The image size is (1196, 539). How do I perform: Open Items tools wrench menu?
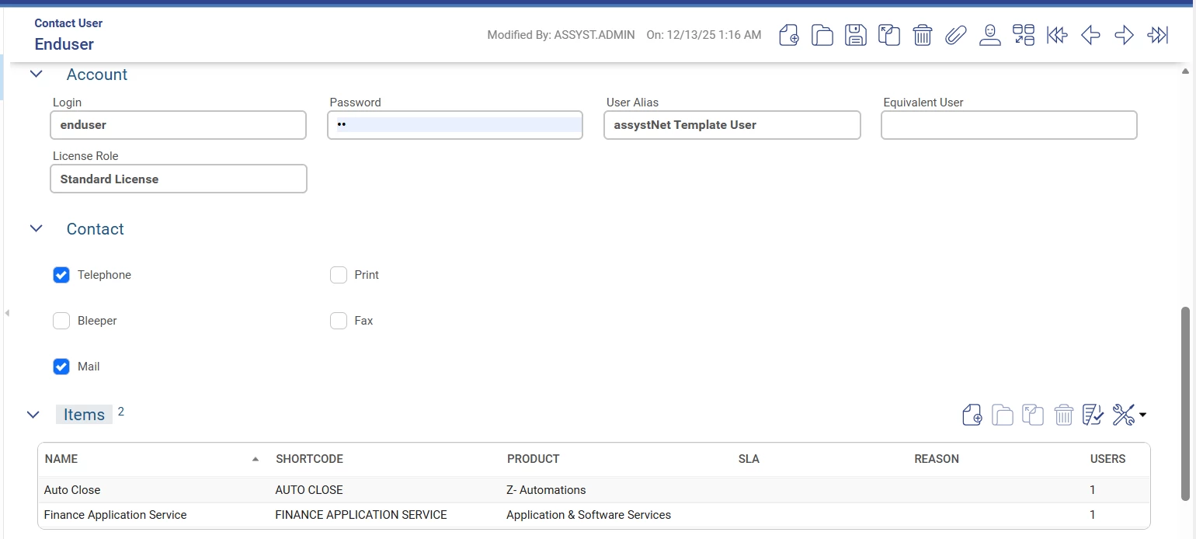[x=1129, y=415]
